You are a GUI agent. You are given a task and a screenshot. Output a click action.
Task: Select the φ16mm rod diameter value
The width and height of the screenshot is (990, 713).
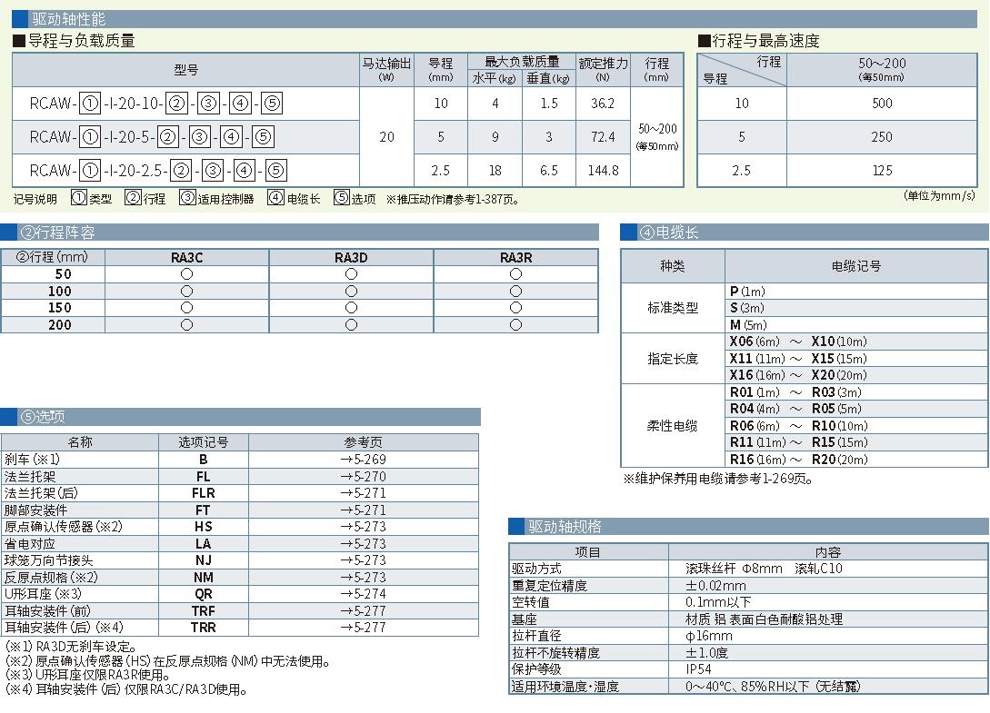pyautogui.click(x=709, y=636)
